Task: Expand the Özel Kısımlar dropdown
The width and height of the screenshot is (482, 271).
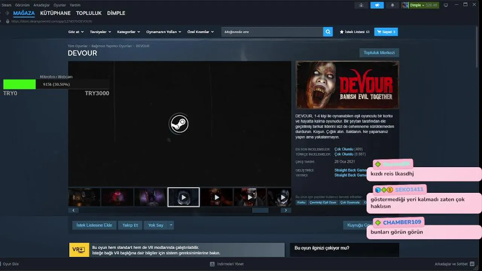Action: click(x=201, y=32)
